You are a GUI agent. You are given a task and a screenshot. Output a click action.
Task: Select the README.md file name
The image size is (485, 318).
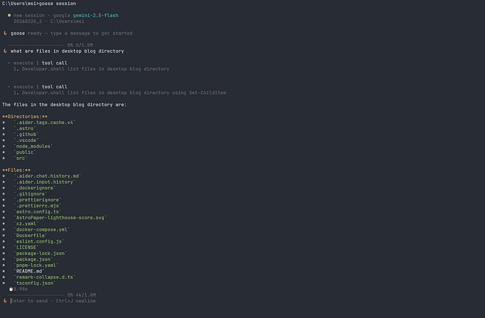[29, 272]
